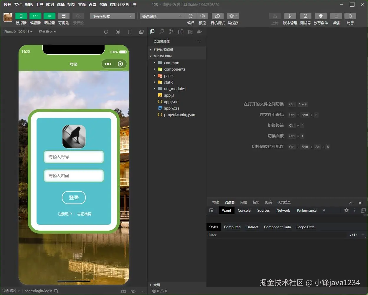Open the 设置 menu
The width and height of the screenshot is (368, 295).
coord(93,4)
